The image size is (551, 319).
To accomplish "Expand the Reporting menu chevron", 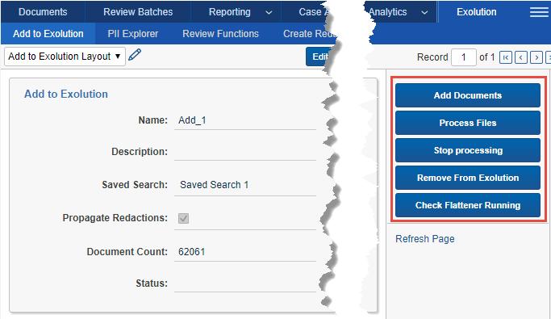I will [x=269, y=12].
